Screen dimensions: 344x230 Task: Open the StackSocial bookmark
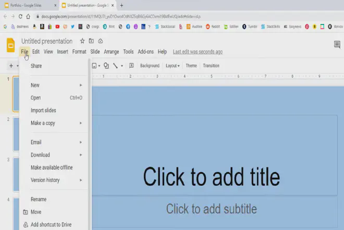165,27
